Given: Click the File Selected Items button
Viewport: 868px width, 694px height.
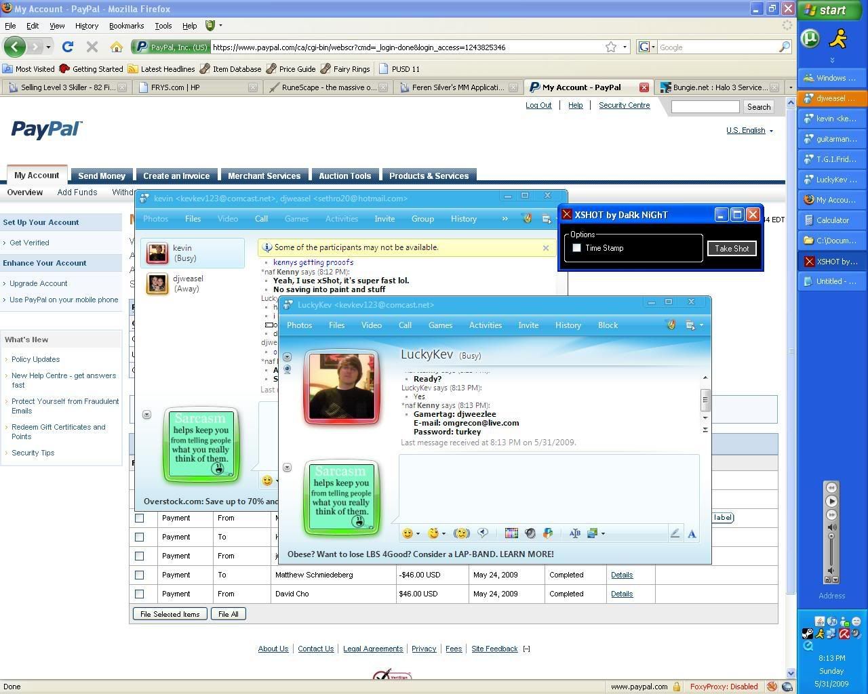Looking at the screenshot, I should click(x=170, y=614).
